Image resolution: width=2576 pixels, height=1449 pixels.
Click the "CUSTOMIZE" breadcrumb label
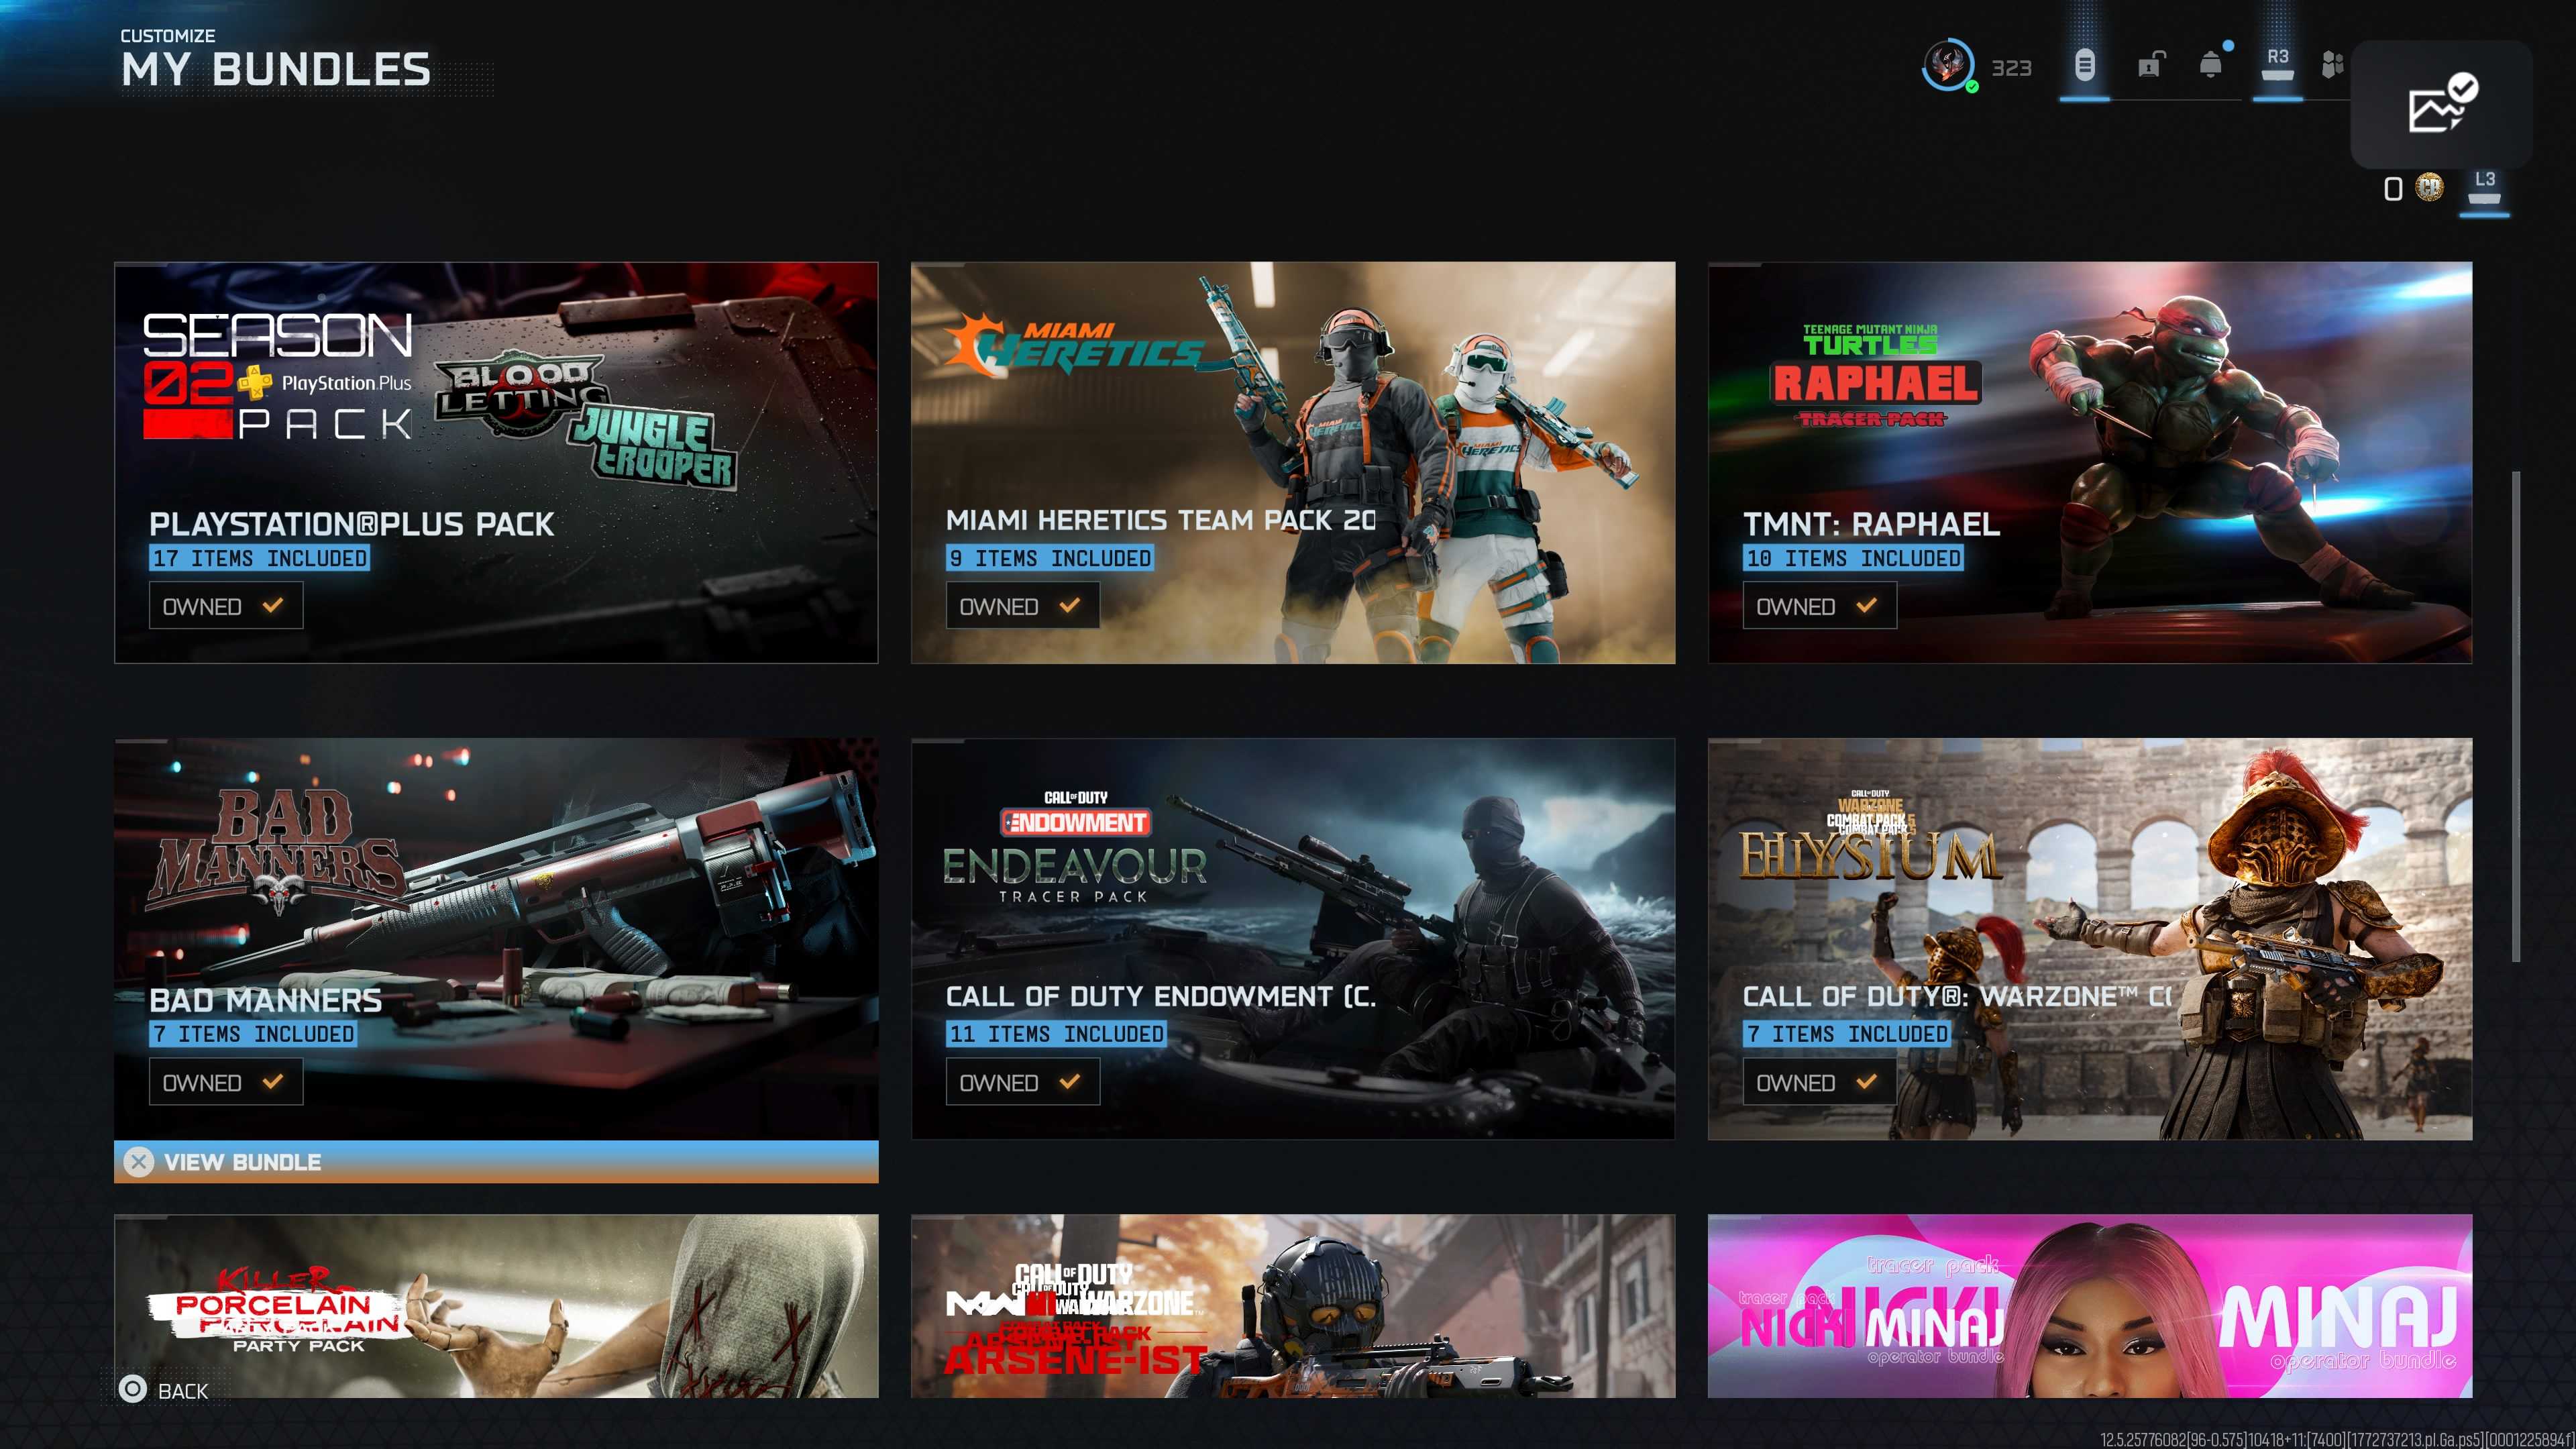point(168,36)
